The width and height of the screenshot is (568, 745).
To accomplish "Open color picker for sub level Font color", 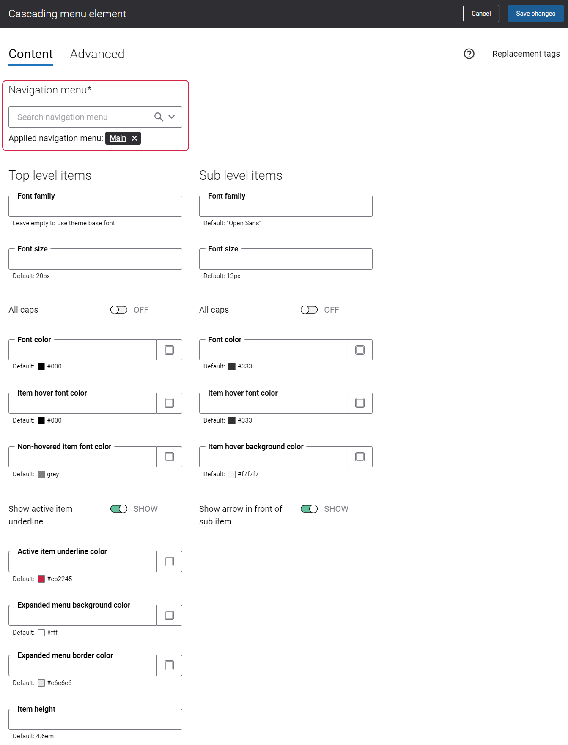I will pos(360,350).
